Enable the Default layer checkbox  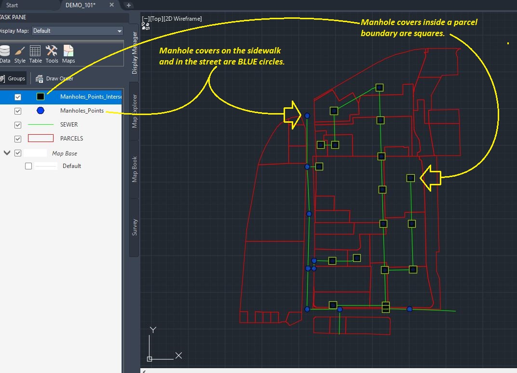click(x=28, y=166)
